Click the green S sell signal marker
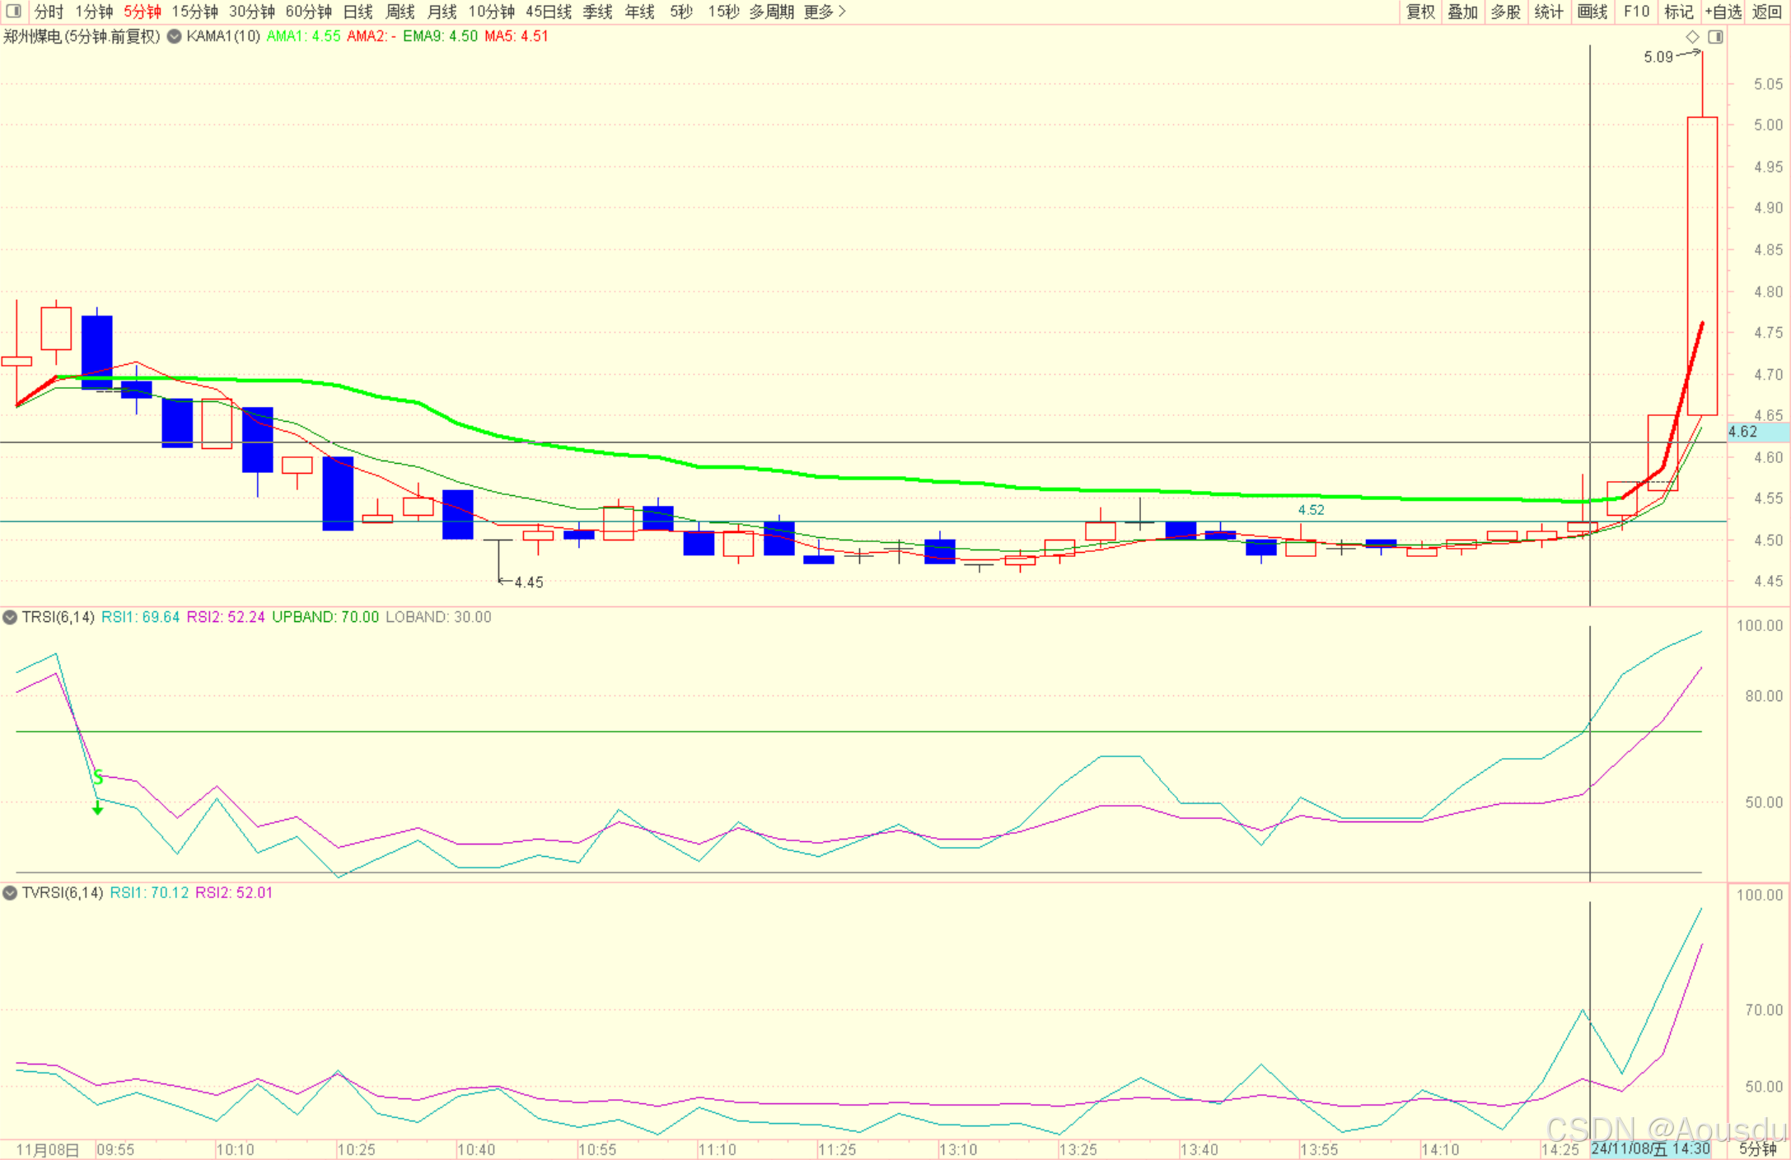The height and width of the screenshot is (1160, 1791). pyautogui.click(x=98, y=777)
